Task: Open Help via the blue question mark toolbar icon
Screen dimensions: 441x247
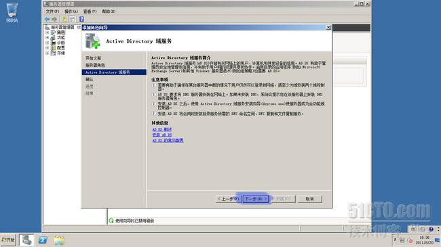Action: click(81, 19)
